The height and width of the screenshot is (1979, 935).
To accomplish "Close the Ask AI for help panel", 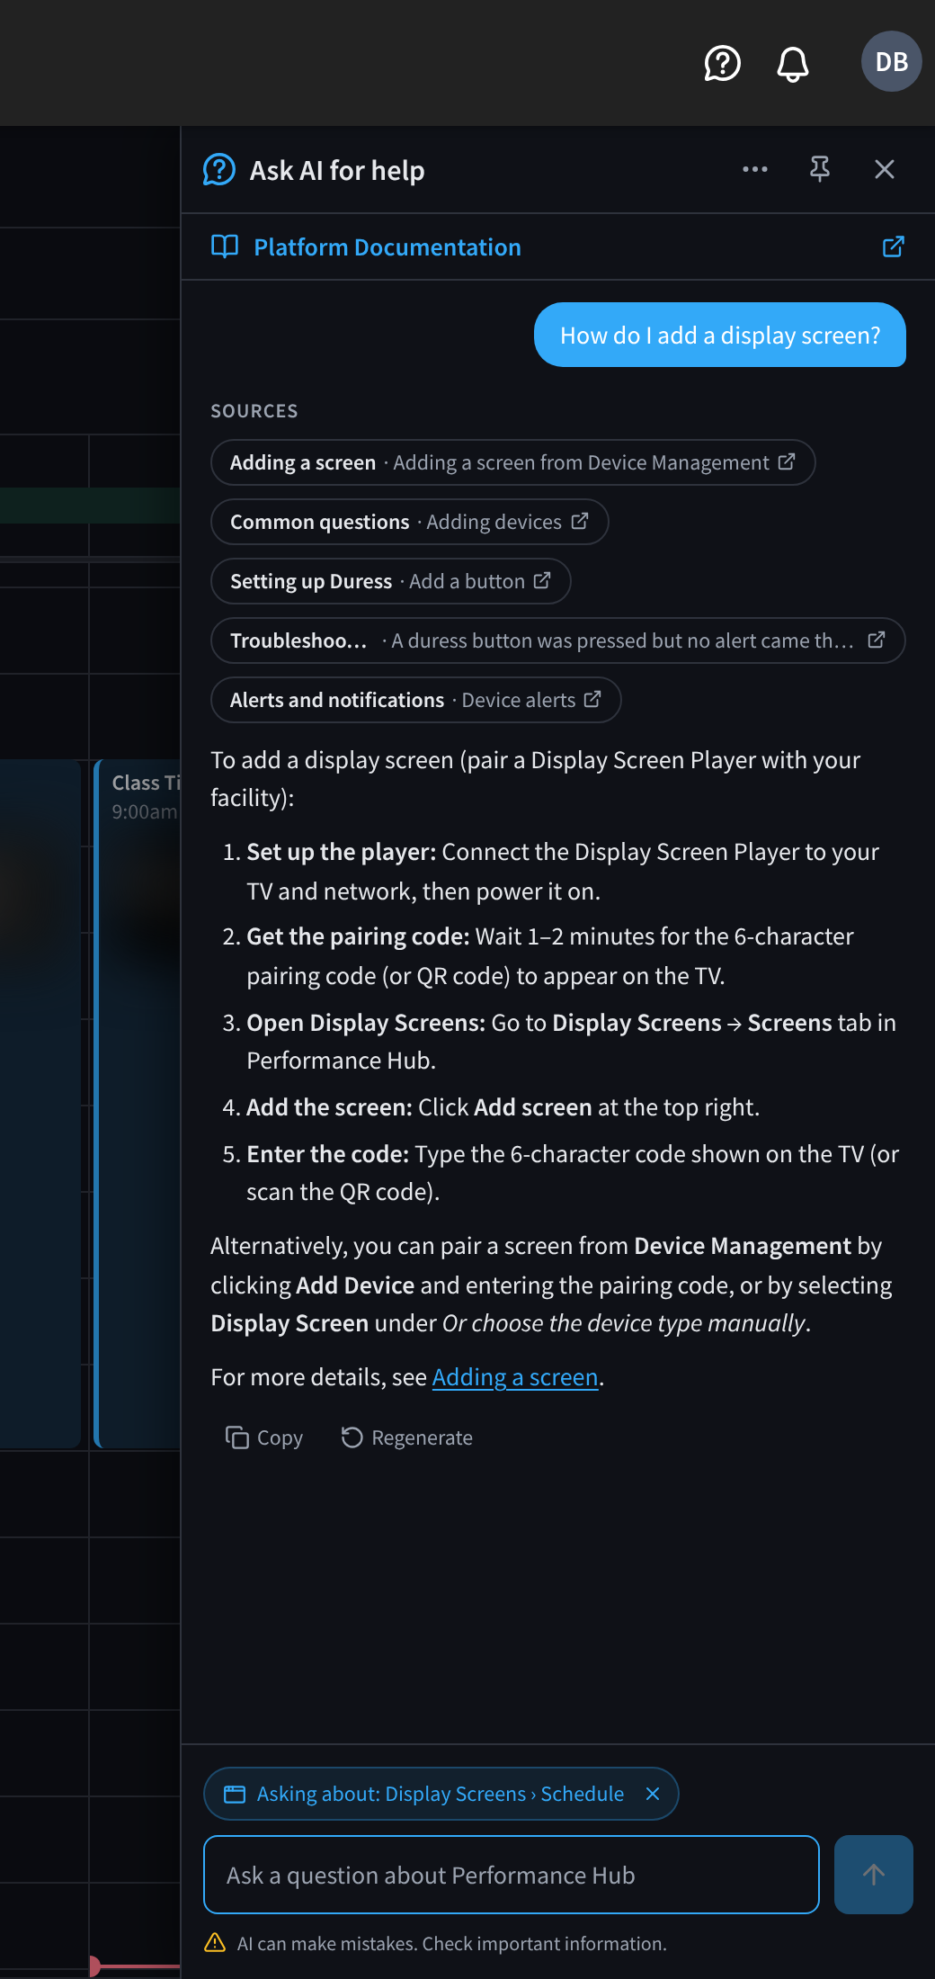I will (x=885, y=169).
